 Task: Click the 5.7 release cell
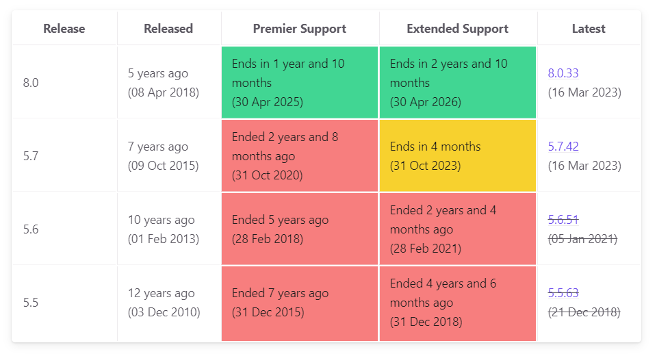(64, 156)
